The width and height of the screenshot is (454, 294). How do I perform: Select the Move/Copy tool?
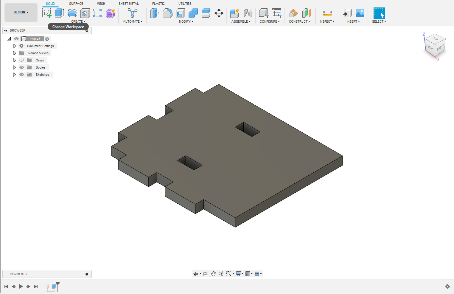pos(219,13)
